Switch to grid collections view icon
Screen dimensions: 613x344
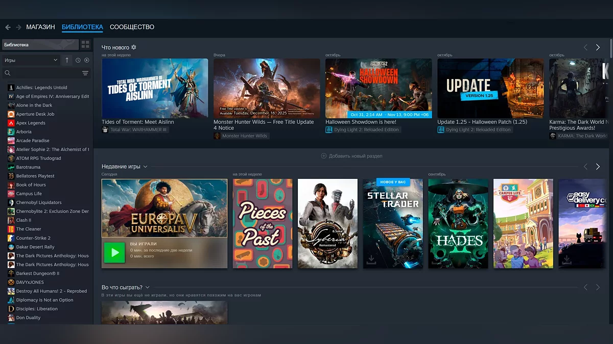[85, 45]
